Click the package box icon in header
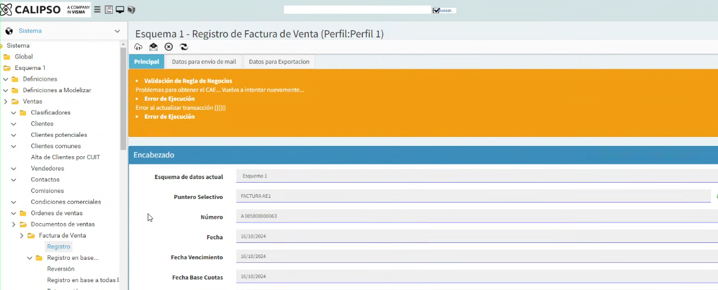The width and height of the screenshot is (718, 290). click(131, 10)
